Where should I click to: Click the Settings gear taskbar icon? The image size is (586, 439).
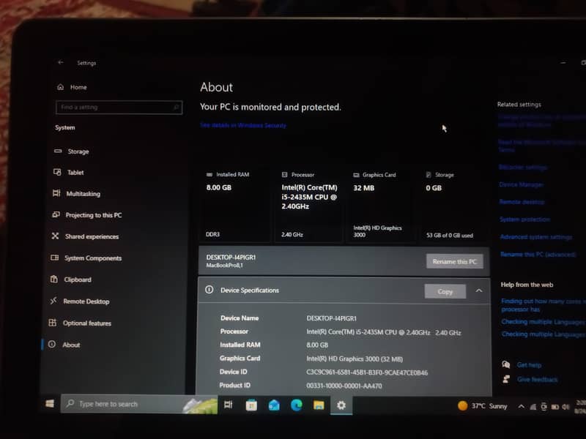click(x=341, y=405)
